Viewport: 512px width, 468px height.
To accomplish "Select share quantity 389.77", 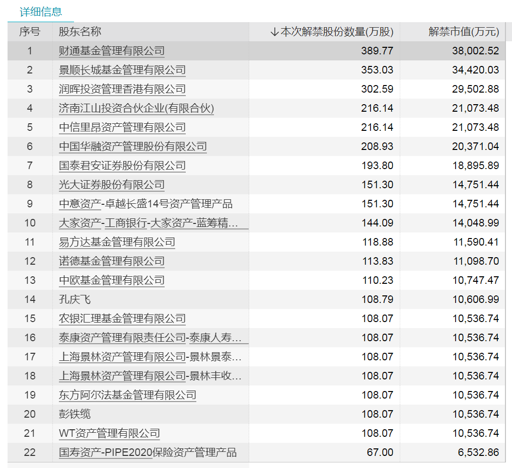I will click(x=377, y=51).
